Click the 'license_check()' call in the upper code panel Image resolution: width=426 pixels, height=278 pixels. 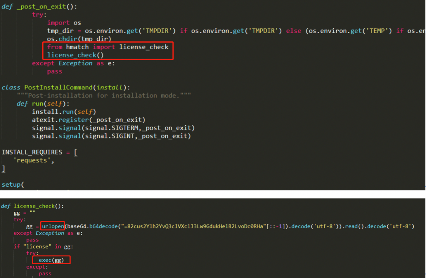click(x=75, y=55)
